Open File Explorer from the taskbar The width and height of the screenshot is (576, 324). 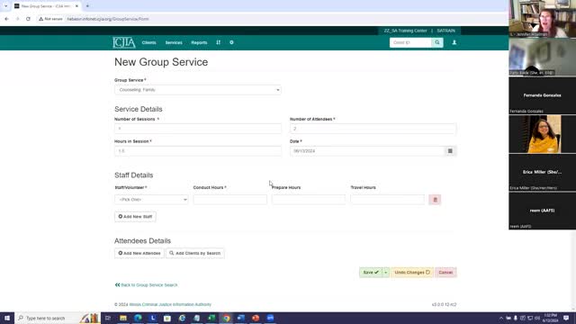pyautogui.click(x=123, y=318)
